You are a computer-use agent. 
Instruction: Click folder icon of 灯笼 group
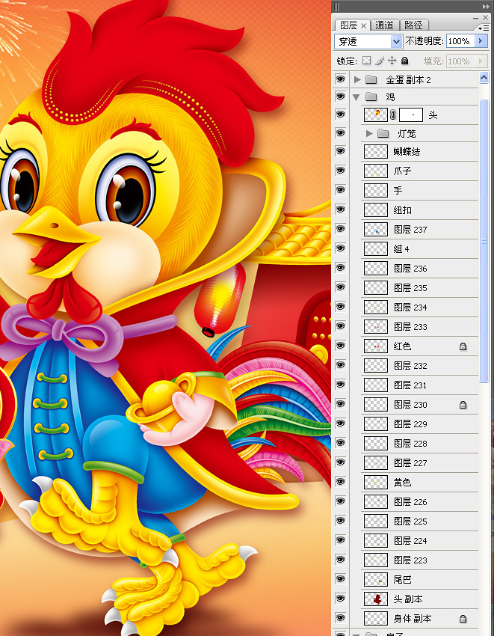pyautogui.click(x=383, y=133)
